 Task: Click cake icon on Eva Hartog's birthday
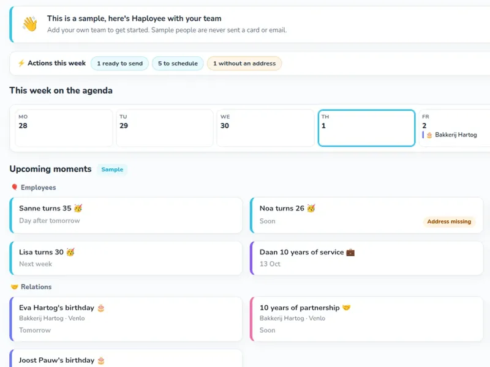click(101, 308)
